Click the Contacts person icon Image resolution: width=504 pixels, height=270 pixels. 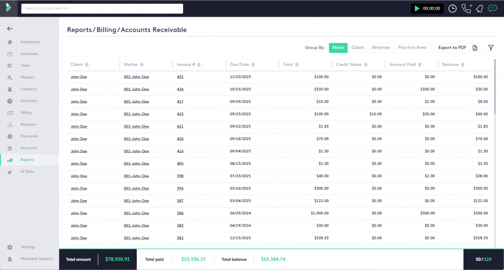(x=10, y=89)
